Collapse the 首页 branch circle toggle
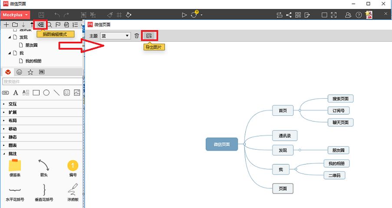Viewport: 392px width, 208px height. click(300, 110)
